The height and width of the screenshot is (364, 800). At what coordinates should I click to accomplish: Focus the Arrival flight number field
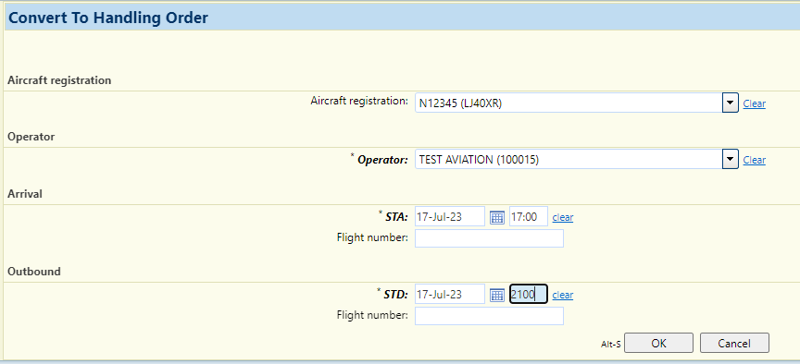[x=489, y=237]
